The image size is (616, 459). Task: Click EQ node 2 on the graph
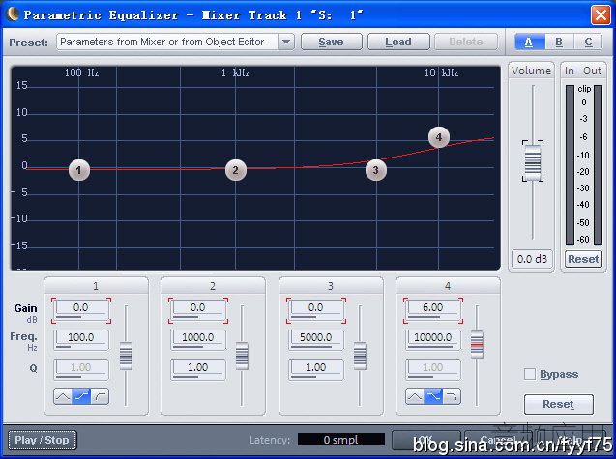[x=236, y=170]
